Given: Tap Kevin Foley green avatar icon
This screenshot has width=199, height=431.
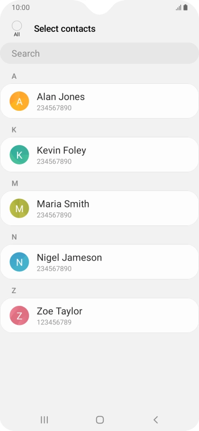Looking at the screenshot, I should coord(19,155).
